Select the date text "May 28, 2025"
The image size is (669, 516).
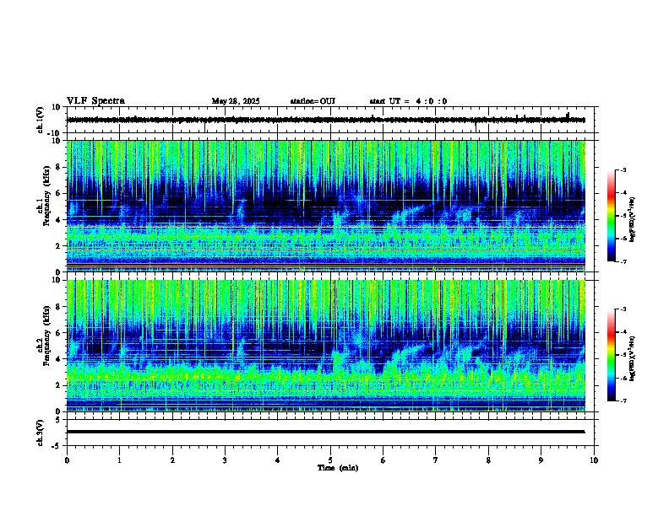coord(236,101)
